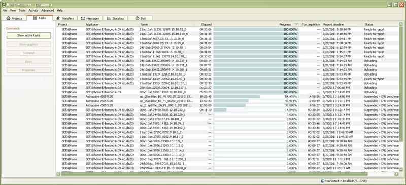Open the Tools menu

22,10
